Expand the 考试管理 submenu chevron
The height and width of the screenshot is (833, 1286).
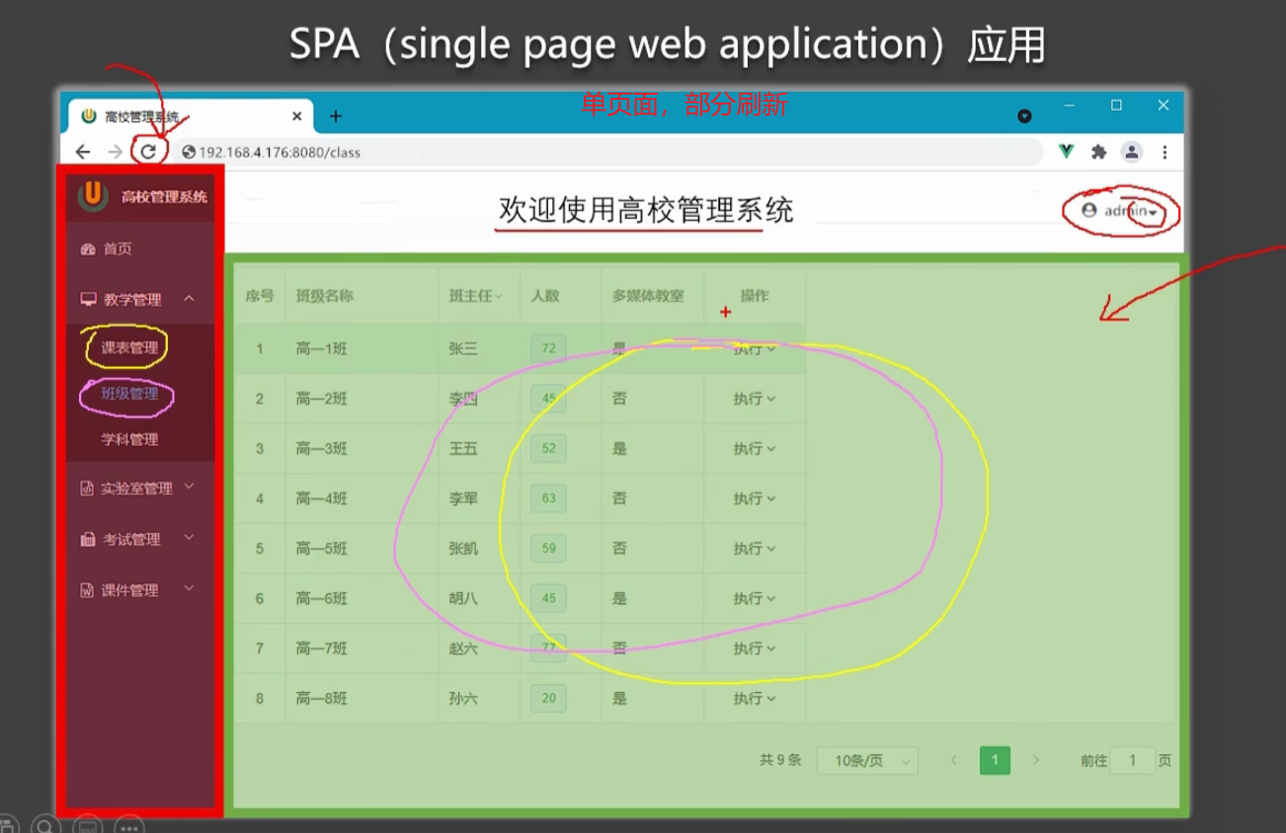[x=189, y=538]
